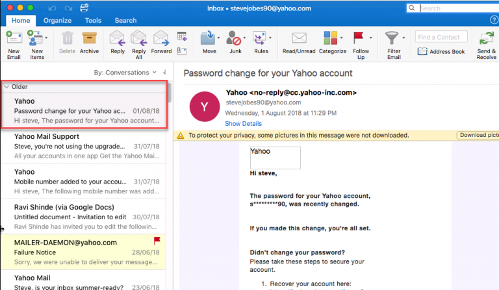Open the Search ribbon tab
Viewport: 499px width, 290px height.
click(x=125, y=20)
